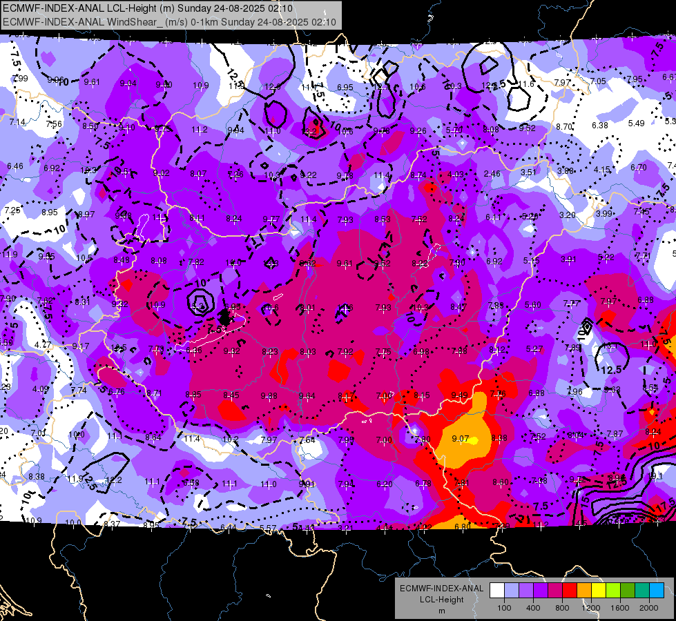Click the 8.70 grid value

click(564, 127)
